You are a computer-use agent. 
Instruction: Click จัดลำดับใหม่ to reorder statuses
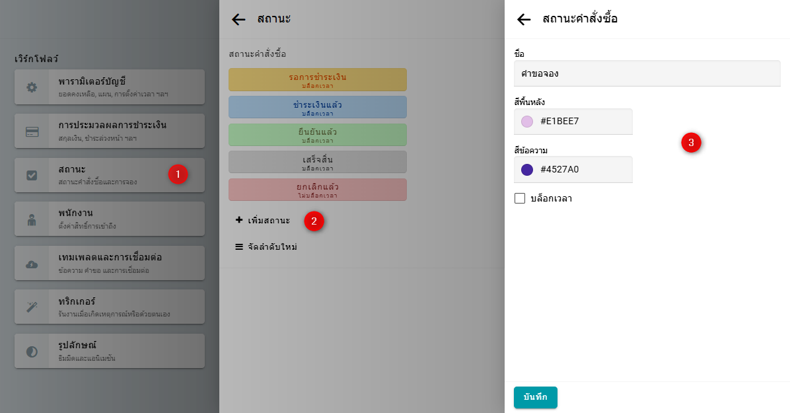[x=266, y=246]
